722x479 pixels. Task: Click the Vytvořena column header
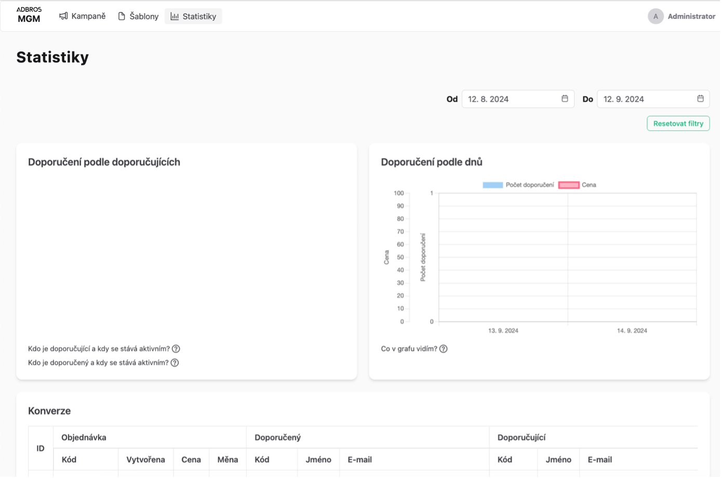coord(145,460)
